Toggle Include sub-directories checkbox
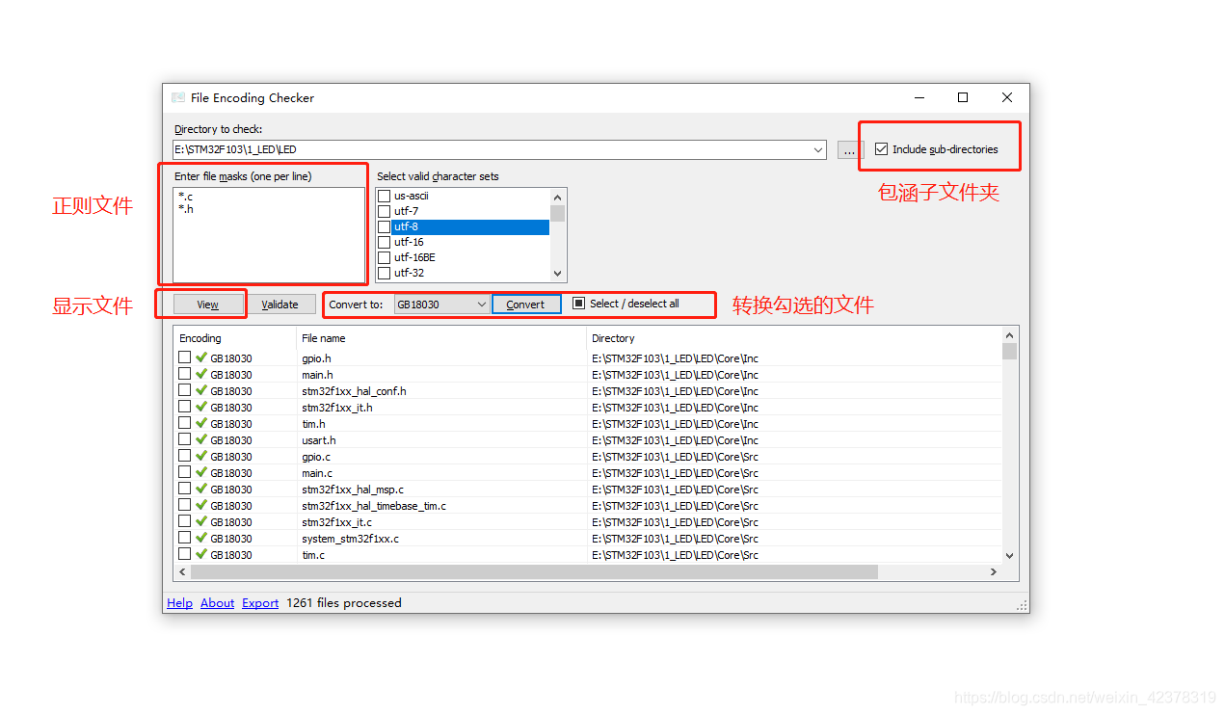Viewport: 1225px width, 715px height. [x=881, y=149]
